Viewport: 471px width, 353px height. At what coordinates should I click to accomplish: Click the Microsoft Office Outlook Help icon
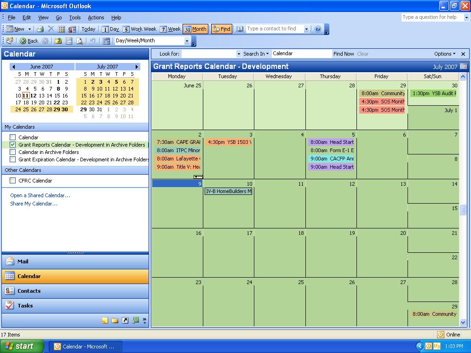(x=317, y=29)
